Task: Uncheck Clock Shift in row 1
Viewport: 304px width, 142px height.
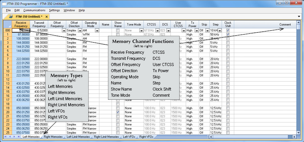Action: tap(228, 34)
